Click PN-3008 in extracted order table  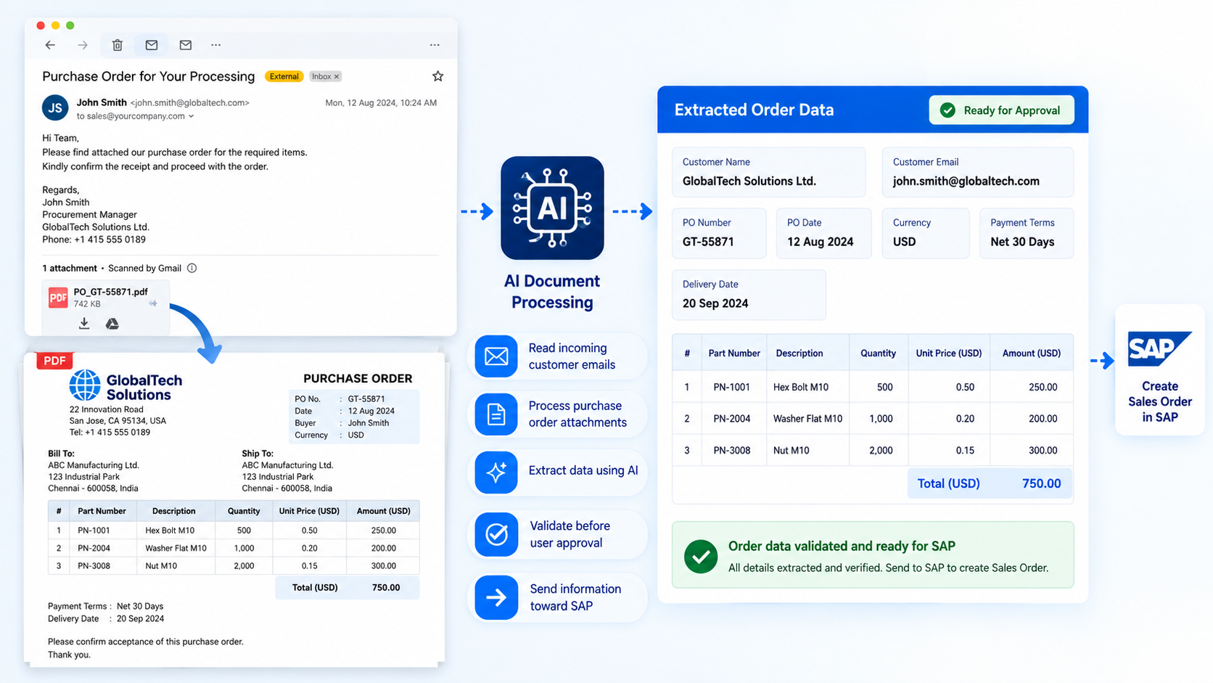[731, 451]
